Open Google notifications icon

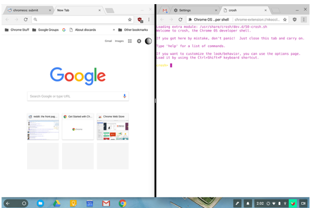(139, 41)
